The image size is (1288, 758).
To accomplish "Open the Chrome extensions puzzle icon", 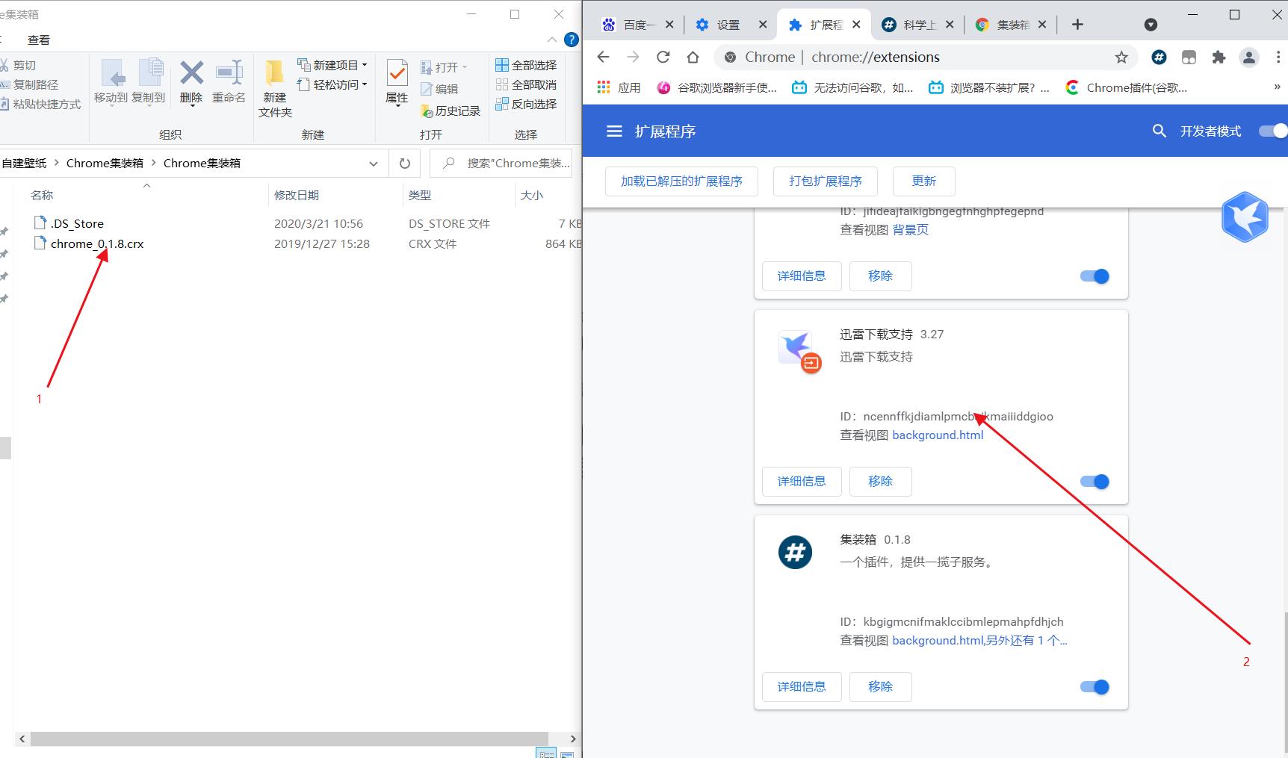I will click(1219, 57).
